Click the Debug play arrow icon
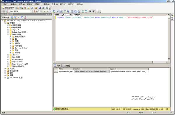 [44, 11]
